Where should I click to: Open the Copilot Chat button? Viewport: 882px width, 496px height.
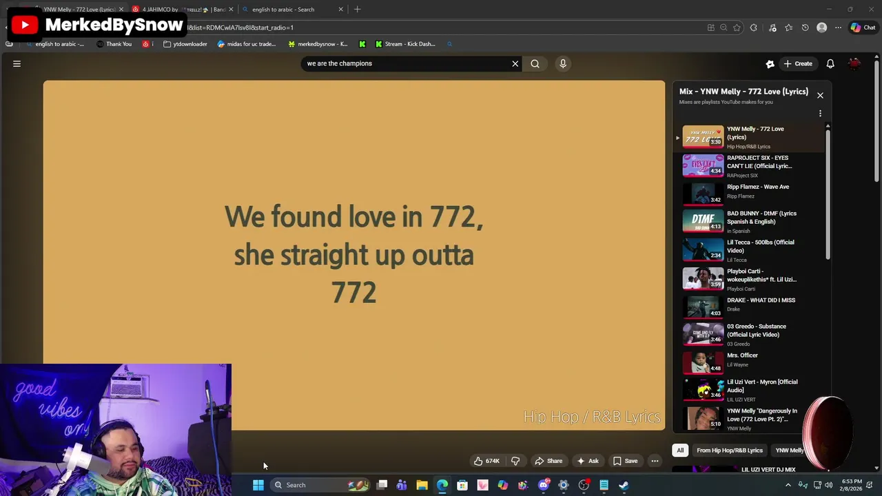coord(863,28)
